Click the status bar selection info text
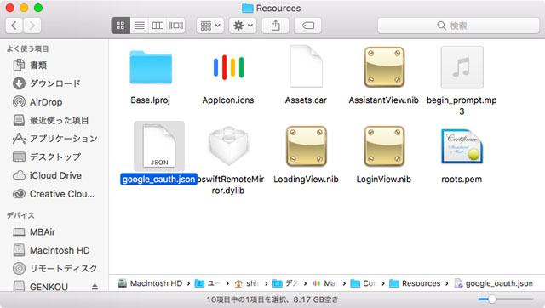 pyautogui.click(x=272, y=299)
